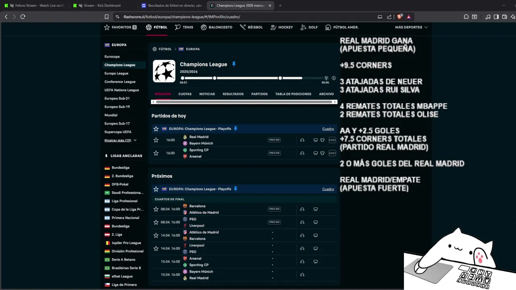Screen dimensions: 516x290
Task: Star today's Champions League Playoffs header
Action: pyautogui.click(x=156, y=129)
